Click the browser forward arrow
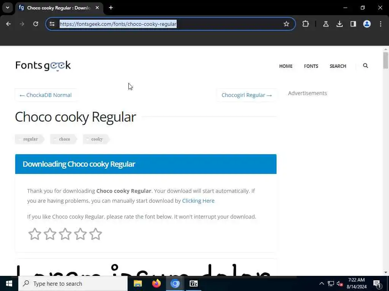The image size is (389, 291). tap(22, 24)
